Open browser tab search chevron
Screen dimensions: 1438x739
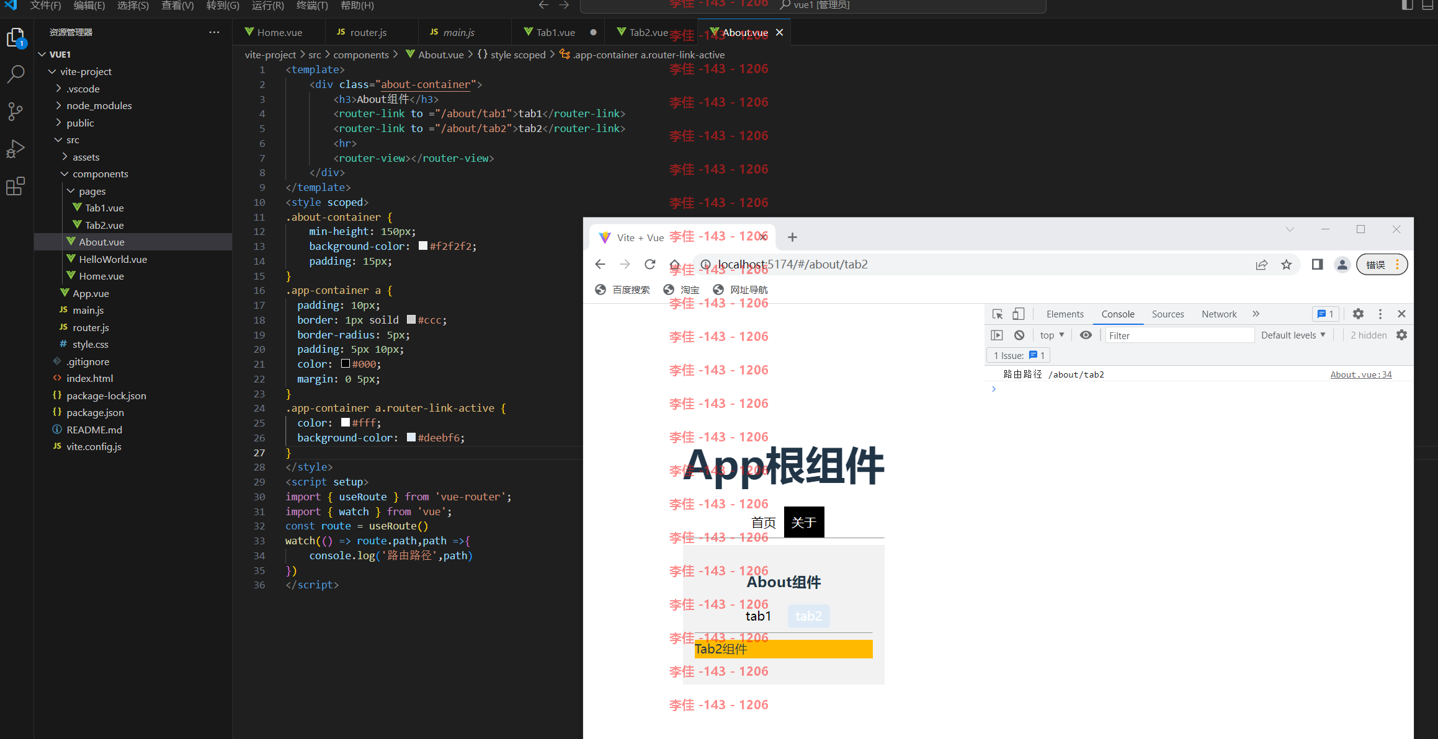click(1290, 229)
